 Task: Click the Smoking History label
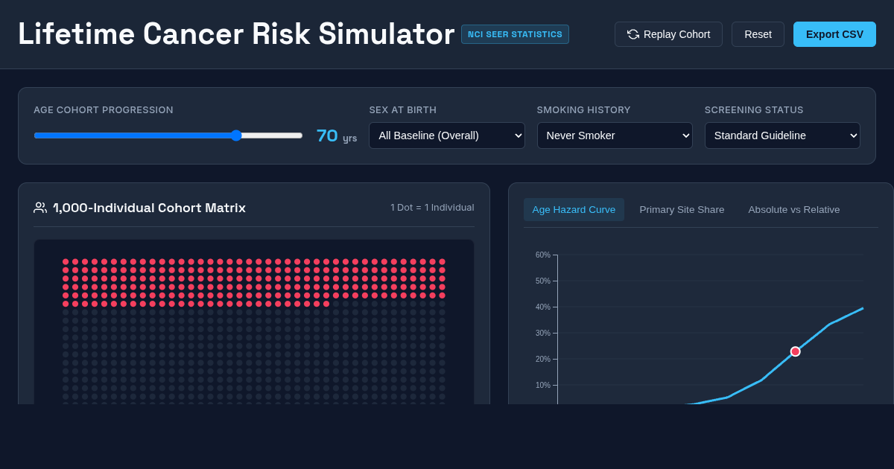pyautogui.click(x=584, y=110)
